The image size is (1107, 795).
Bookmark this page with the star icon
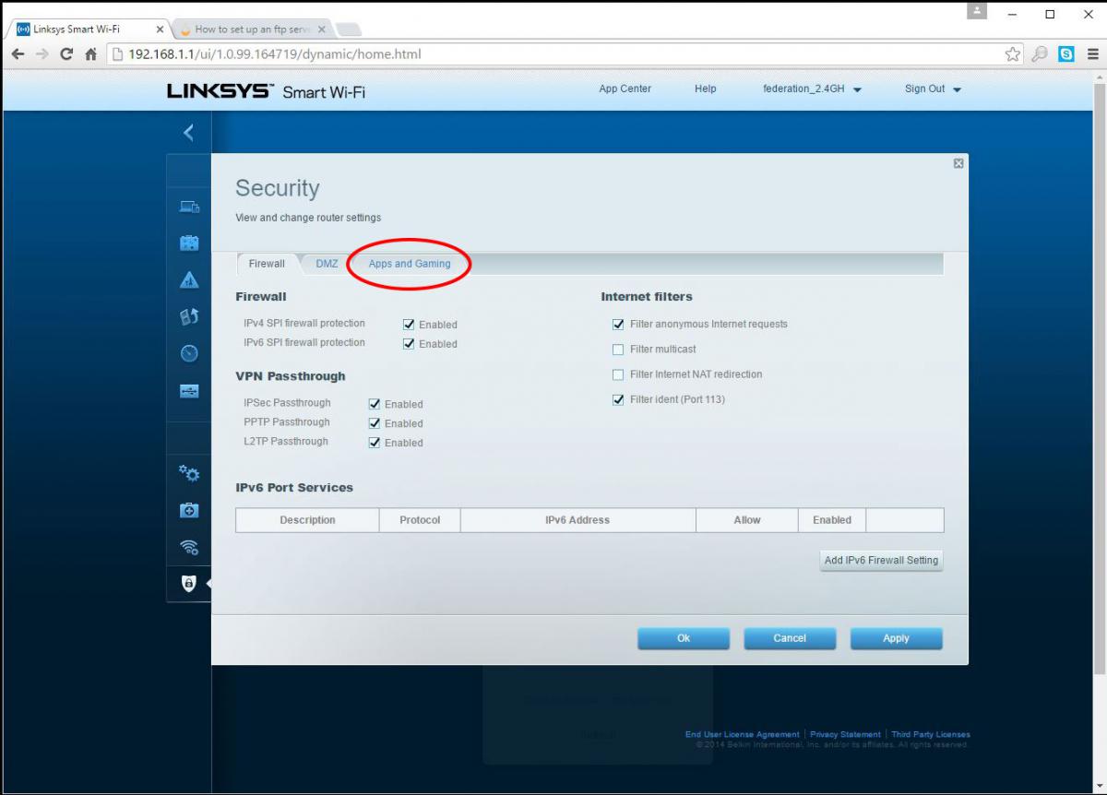tap(1013, 54)
